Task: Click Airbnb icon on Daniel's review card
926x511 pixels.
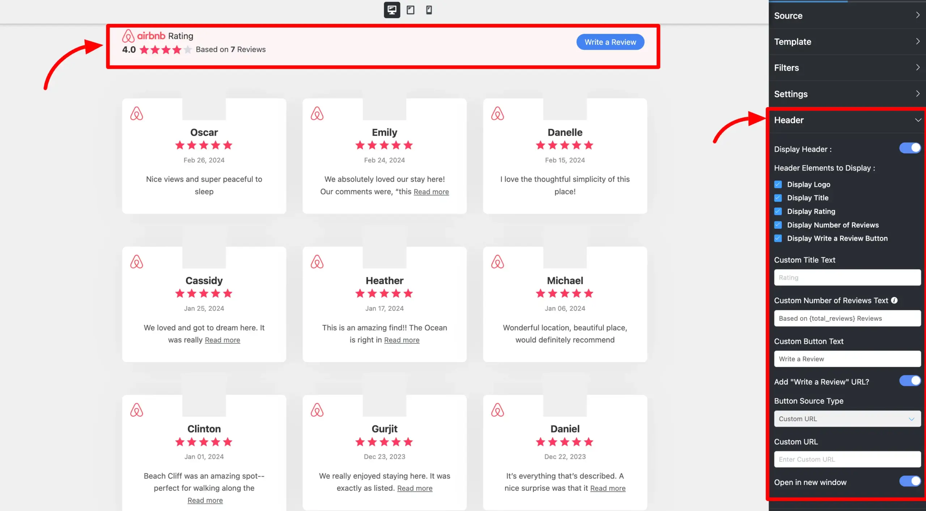Action: [x=497, y=410]
